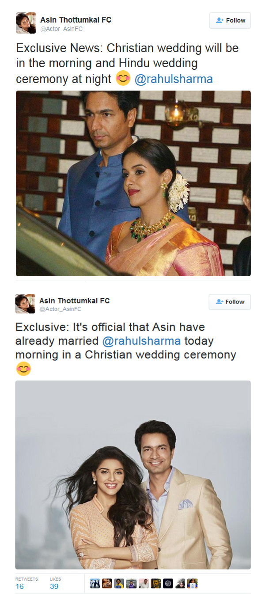265x601 pixels.
Task: Open the third liker avatar with blue jersey
Action: 119,583
